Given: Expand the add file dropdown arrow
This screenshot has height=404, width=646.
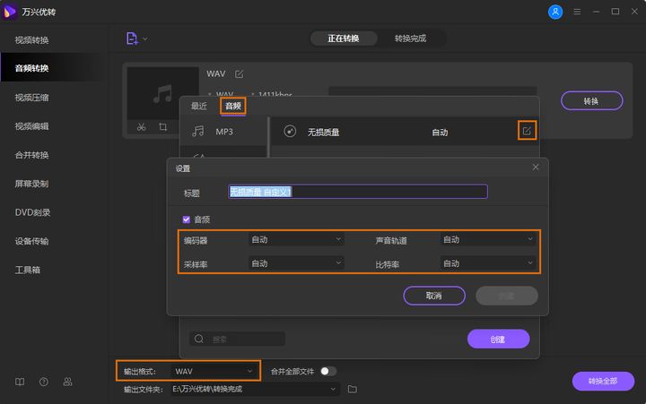Looking at the screenshot, I should [145, 39].
